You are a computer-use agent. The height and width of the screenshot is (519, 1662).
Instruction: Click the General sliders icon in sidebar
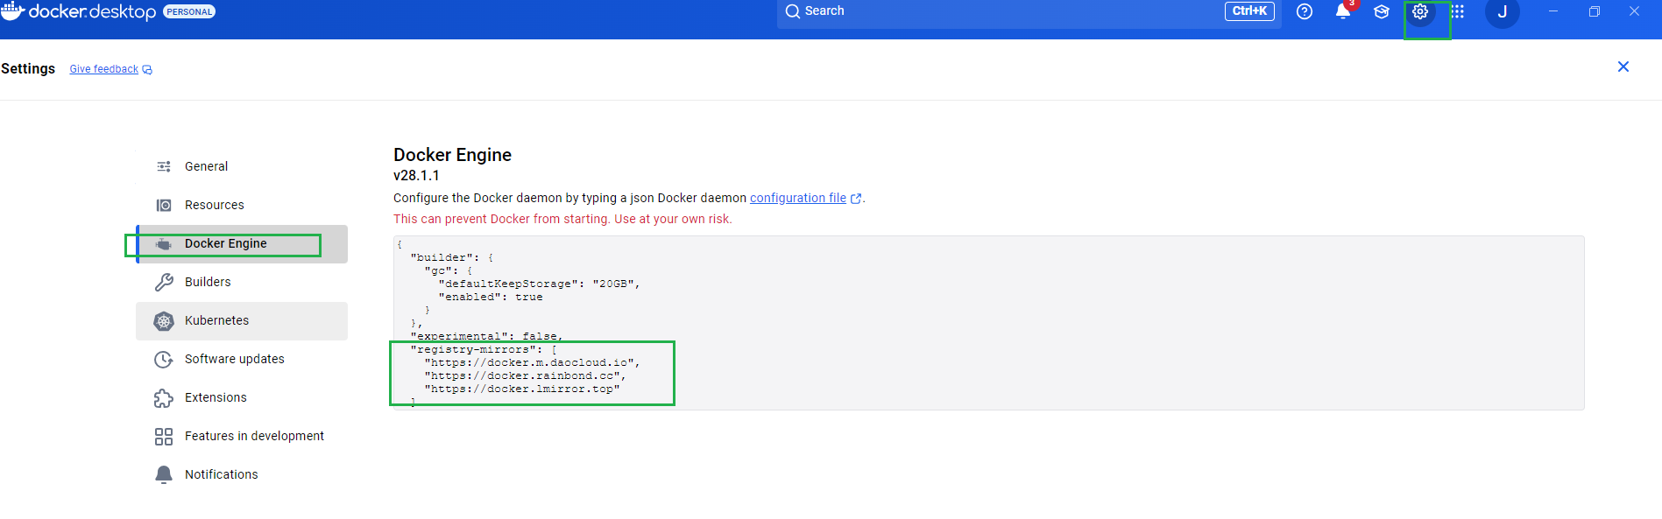[164, 166]
